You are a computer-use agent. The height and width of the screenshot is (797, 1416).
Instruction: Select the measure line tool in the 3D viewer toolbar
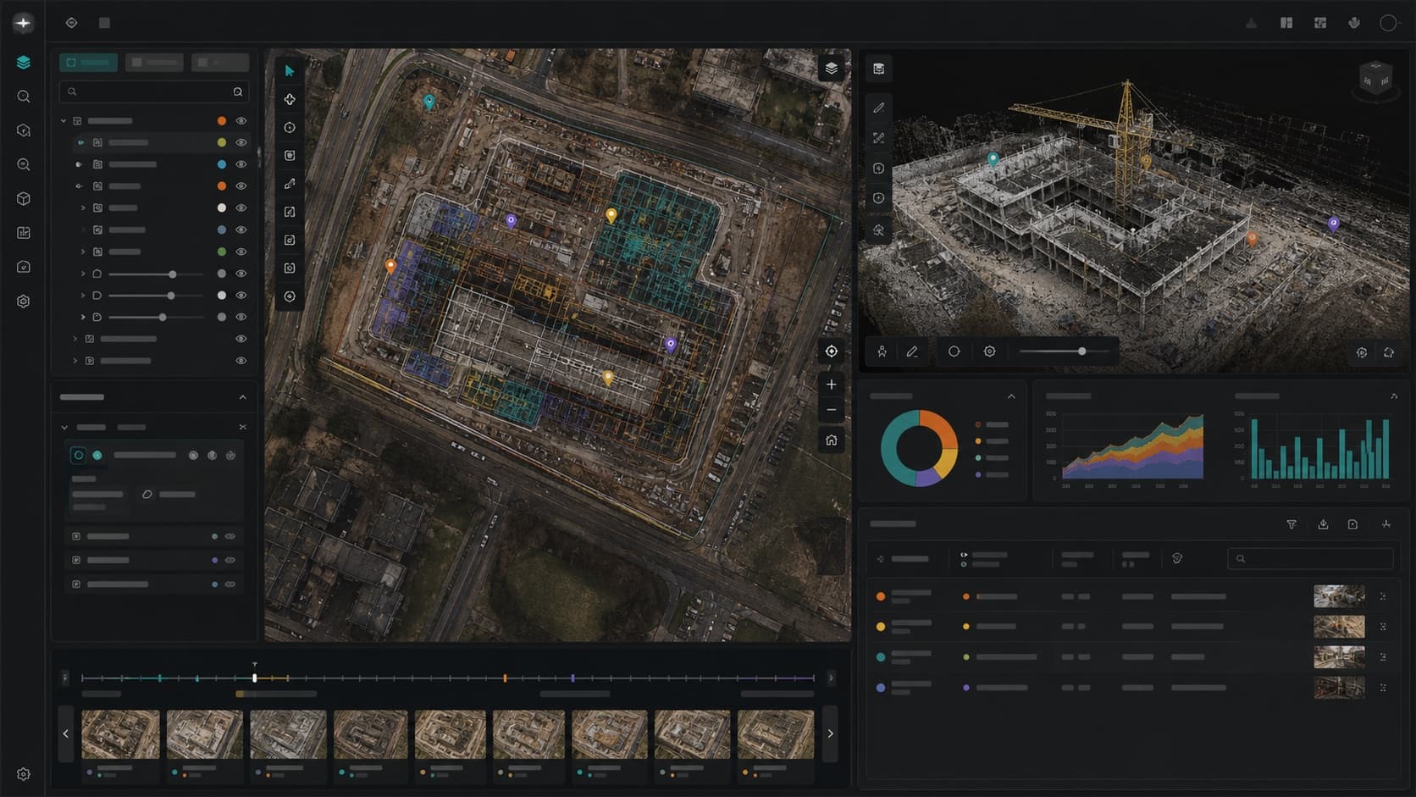(878, 137)
